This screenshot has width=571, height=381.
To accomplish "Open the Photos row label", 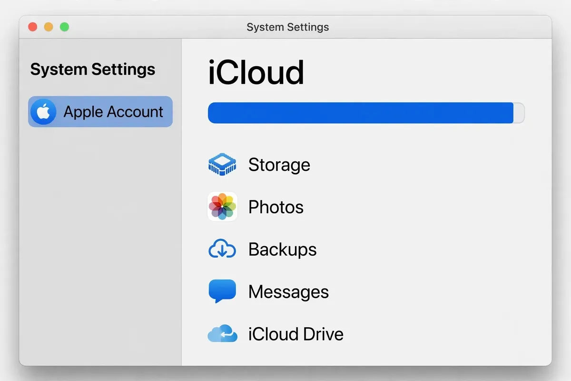I will (x=276, y=207).
